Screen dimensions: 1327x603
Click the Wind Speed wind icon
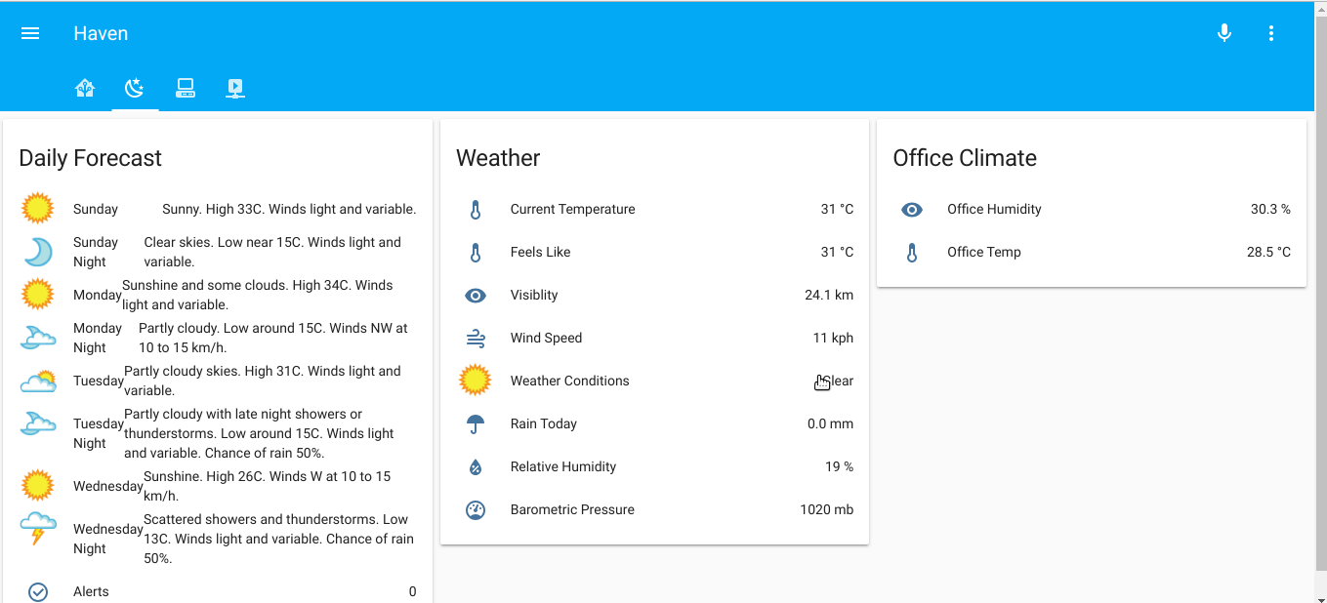(476, 338)
